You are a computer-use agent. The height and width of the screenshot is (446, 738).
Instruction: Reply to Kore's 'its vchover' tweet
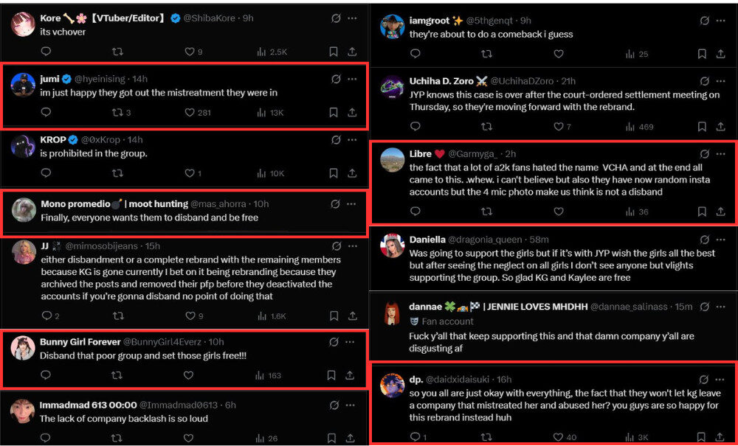tap(46, 51)
